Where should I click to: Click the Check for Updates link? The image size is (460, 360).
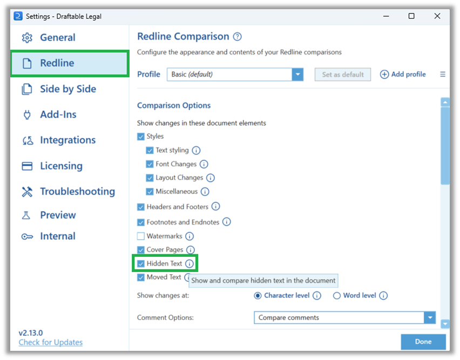[x=50, y=342]
